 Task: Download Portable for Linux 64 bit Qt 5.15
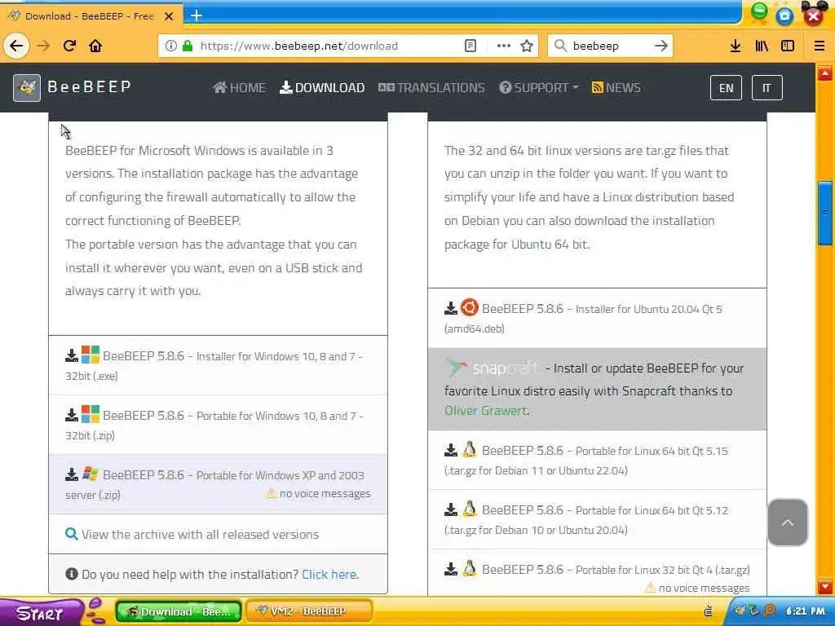[597, 460]
